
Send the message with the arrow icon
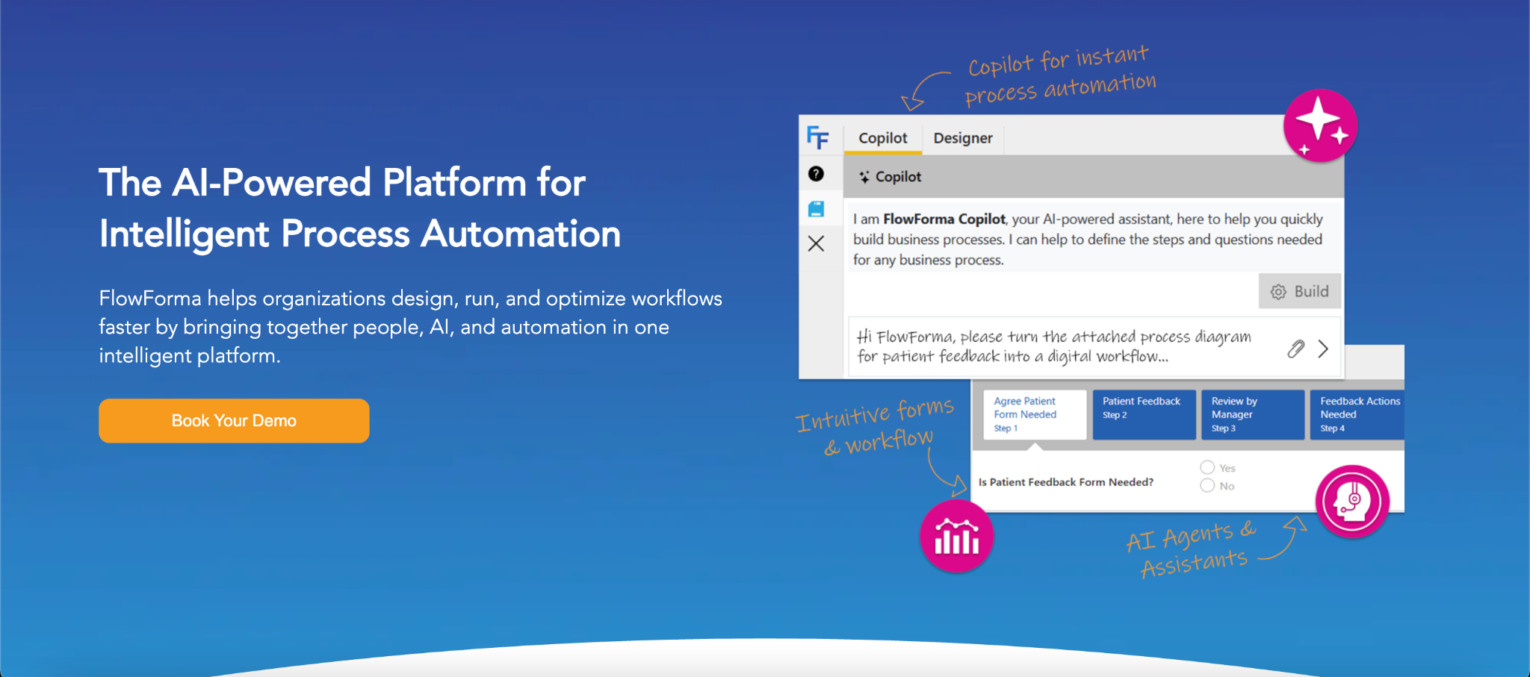(x=1323, y=349)
